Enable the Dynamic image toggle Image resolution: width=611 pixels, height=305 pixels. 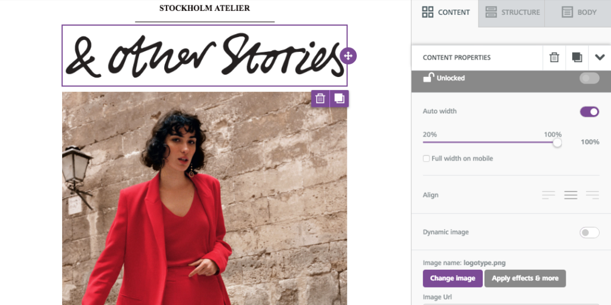[x=589, y=233]
